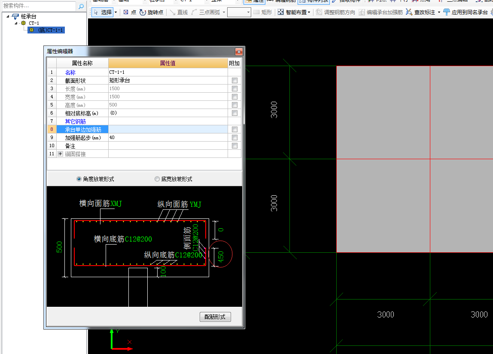Click the 相对底标高 value (0)
The height and width of the screenshot is (354, 493).
pyautogui.click(x=168, y=113)
